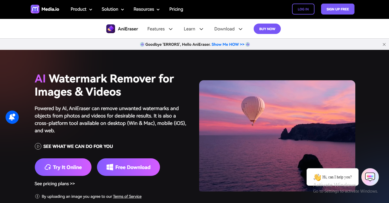Viewport: 389px width, 203px height.
Task: Click the info icon next to upload notice
Action: (37, 196)
